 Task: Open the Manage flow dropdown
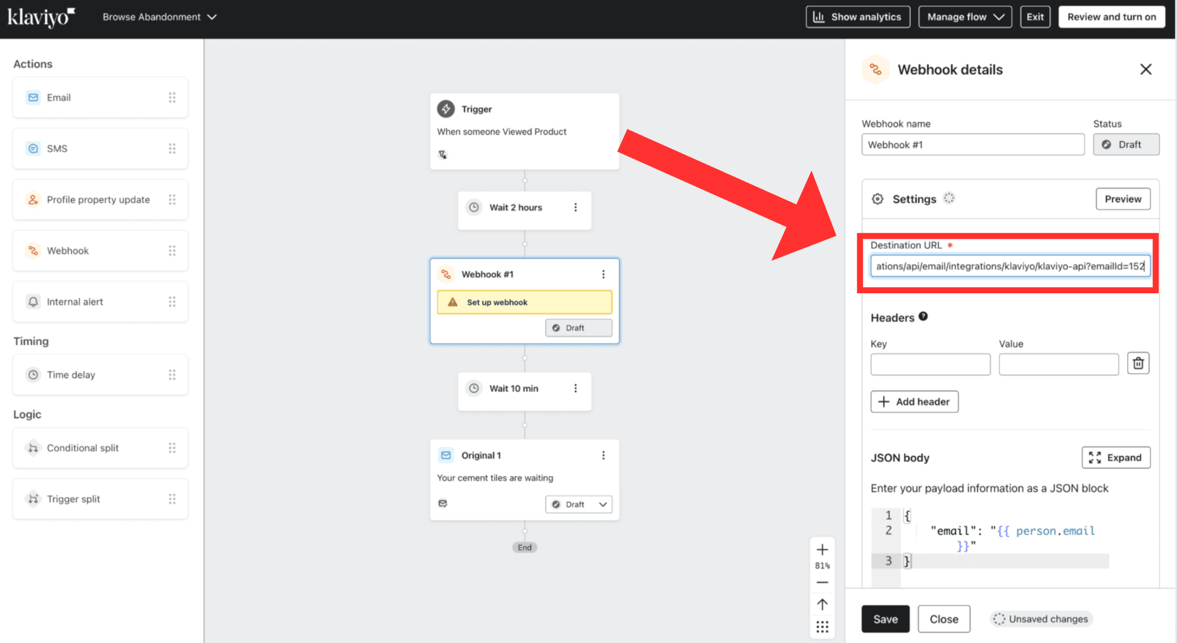coord(965,17)
